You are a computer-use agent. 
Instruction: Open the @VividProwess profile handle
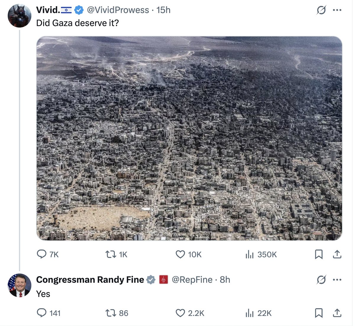(x=118, y=10)
